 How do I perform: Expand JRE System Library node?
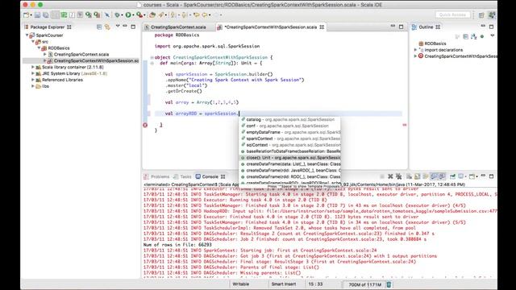33,73
